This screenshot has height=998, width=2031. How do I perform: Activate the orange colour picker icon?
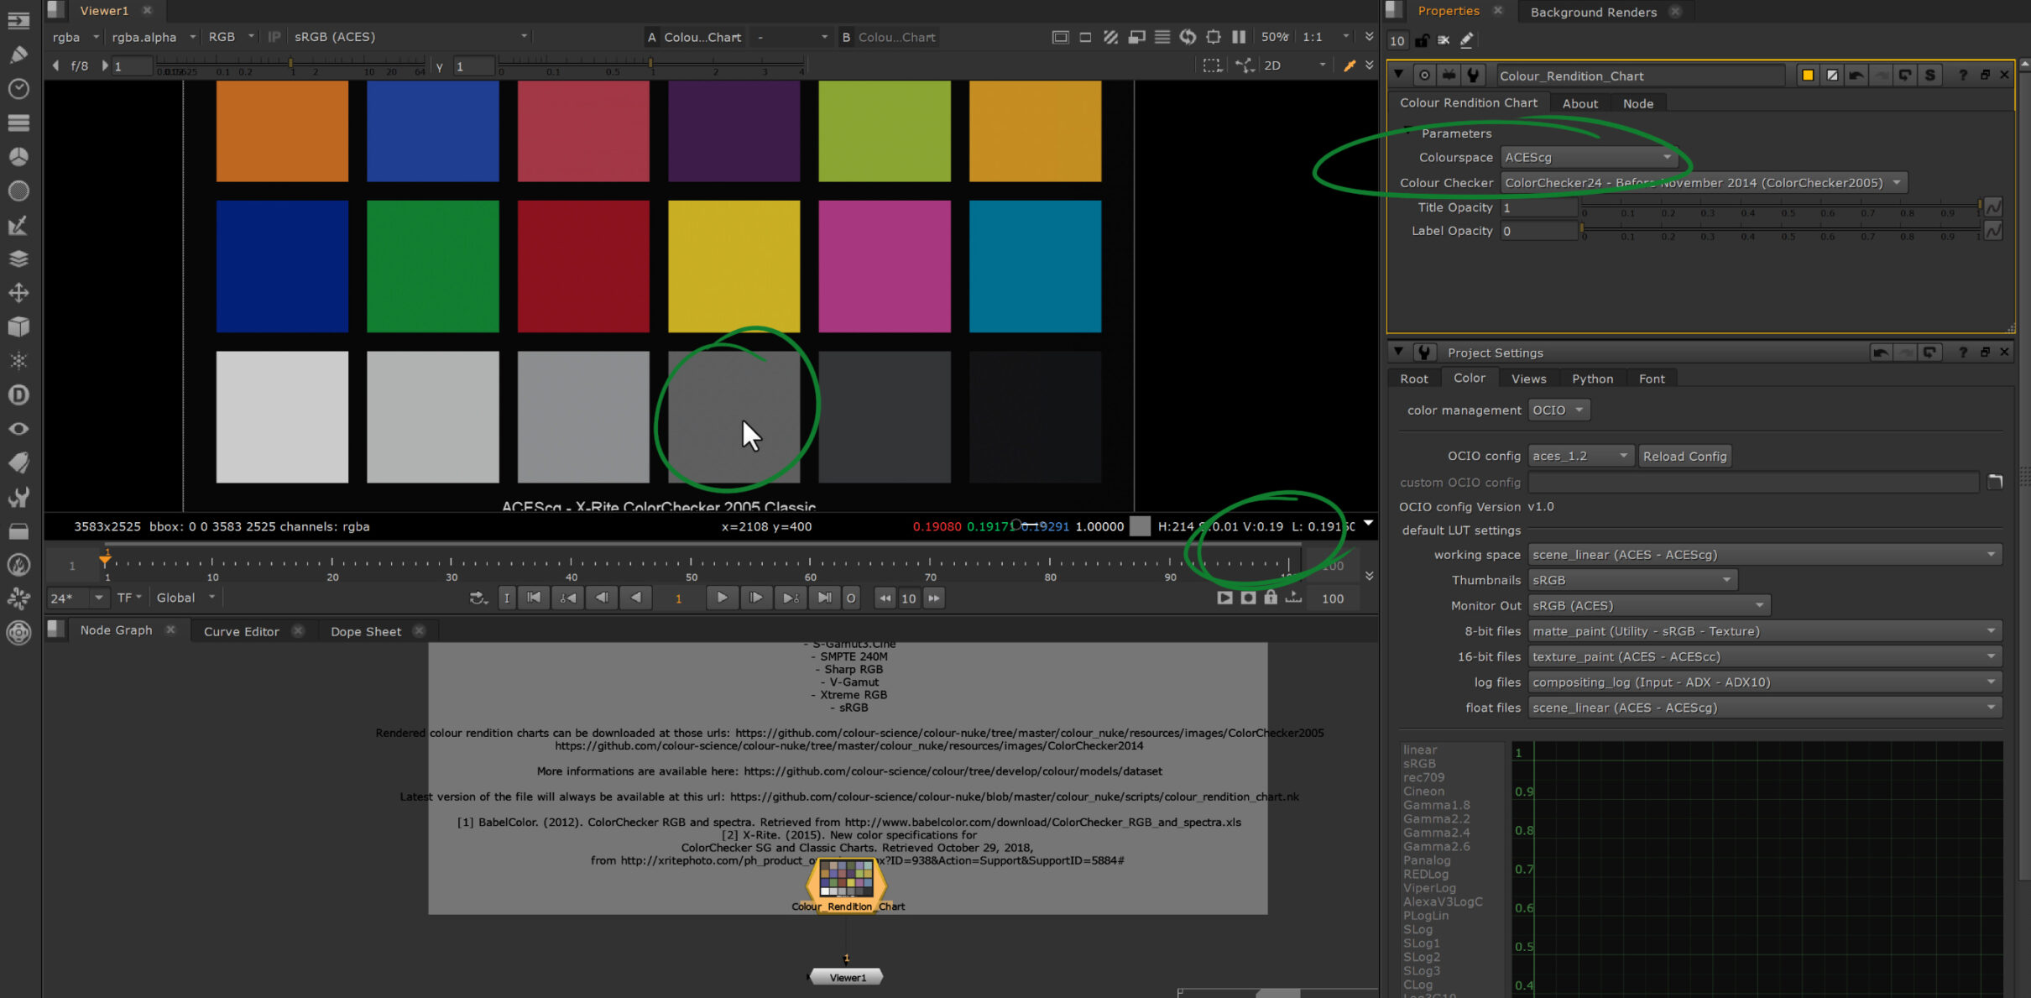1349,65
